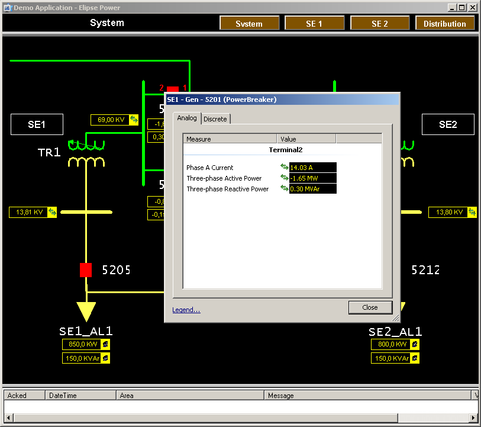Click the icon next to 850,0 KW
The image size is (481, 427).
[105, 344]
